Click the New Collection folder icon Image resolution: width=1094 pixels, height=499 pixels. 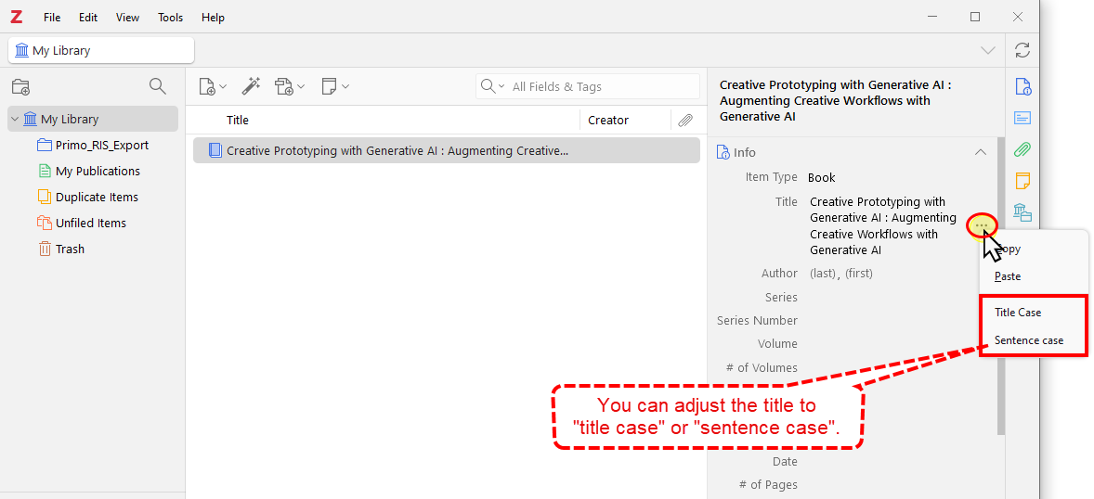tap(20, 87)
